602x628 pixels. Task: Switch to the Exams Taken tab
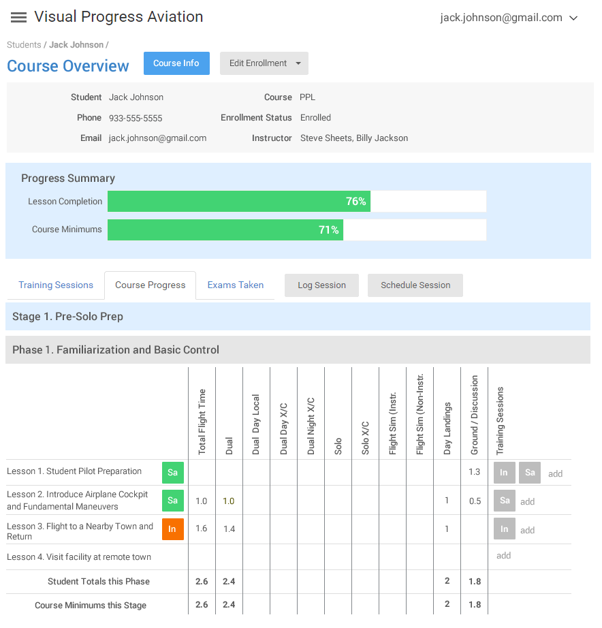236,285
